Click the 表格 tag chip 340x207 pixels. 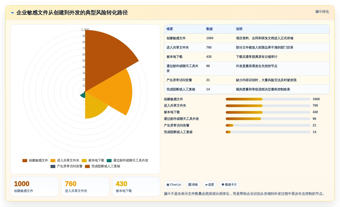coord(193,184)
